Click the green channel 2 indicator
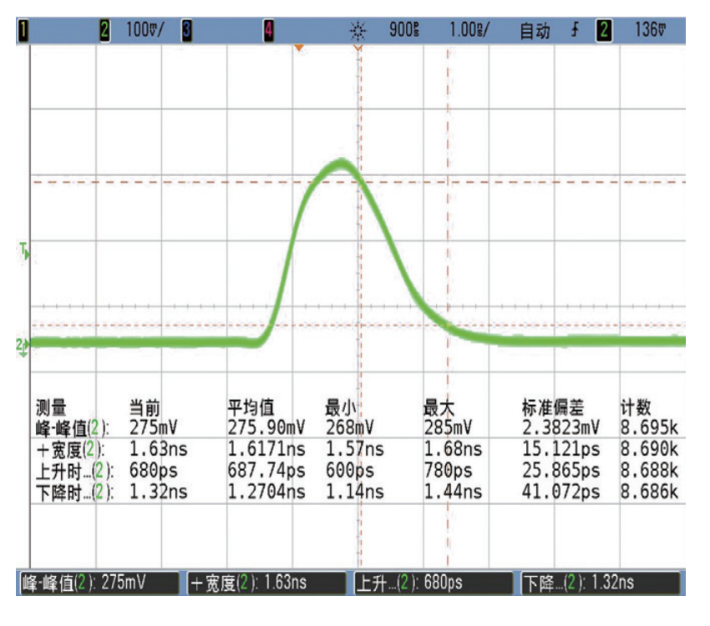The width and height of the screenshot is (710, 626). (x=104, y=32)
